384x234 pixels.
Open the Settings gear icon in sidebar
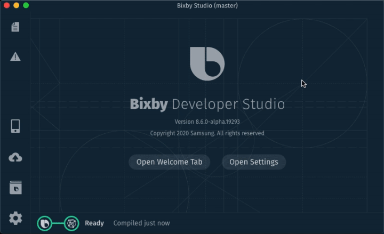tap(15, 218)
